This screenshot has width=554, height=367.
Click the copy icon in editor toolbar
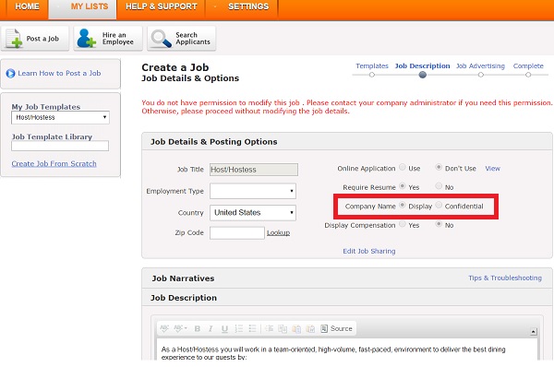283,328
